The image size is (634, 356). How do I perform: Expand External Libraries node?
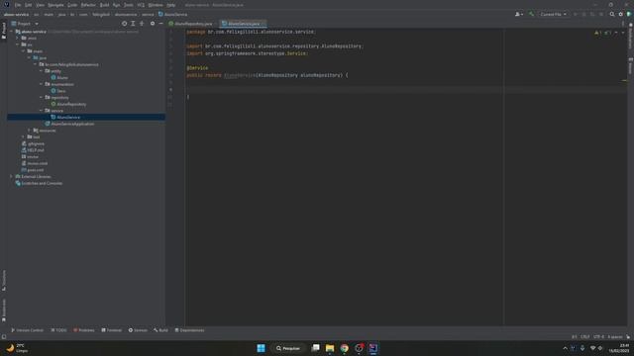pos(12,176)
